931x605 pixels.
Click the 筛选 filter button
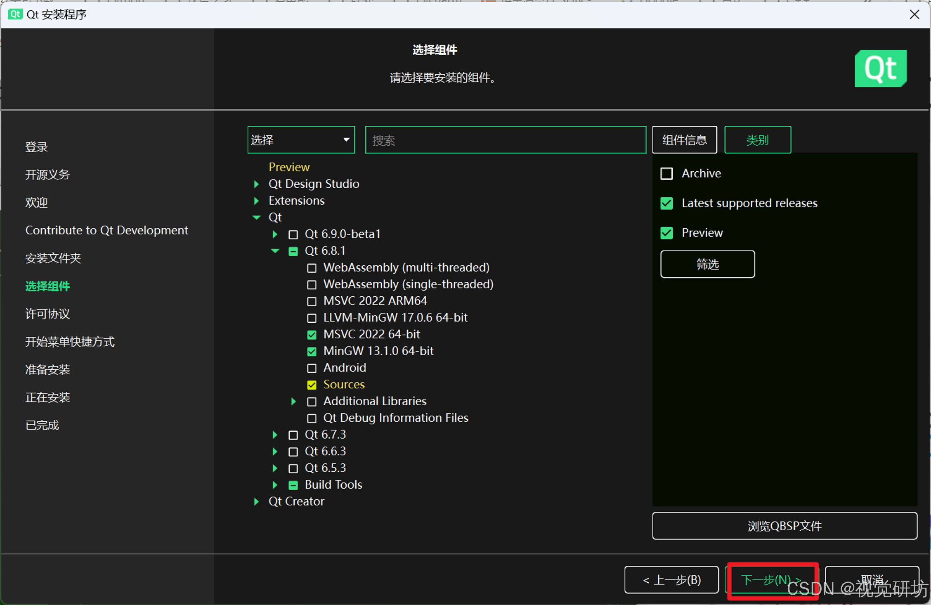707,264
